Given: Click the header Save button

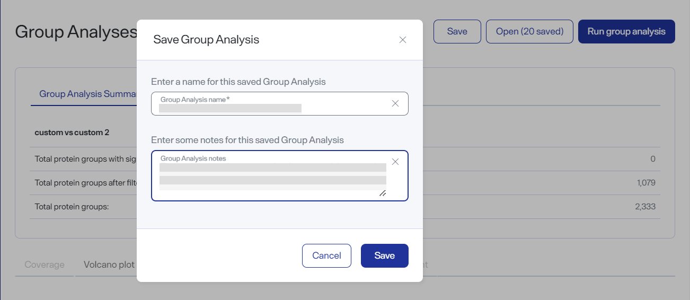Looking at the screenshot, I should [x=457, y=31].
